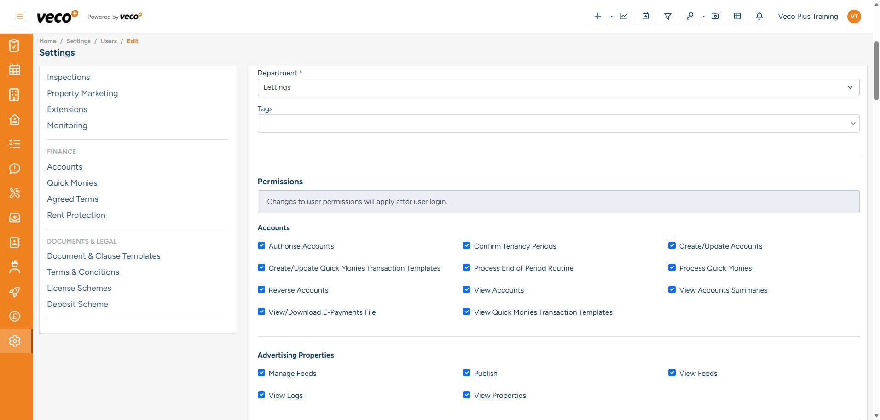Open the house with person sidebar icon
This screenshot has height=420, width=880.
coord(15,119)
